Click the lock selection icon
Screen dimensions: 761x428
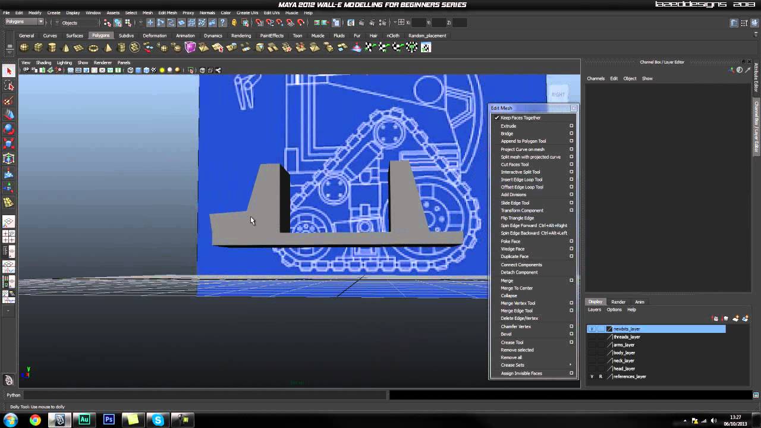[x=234, y=23]
